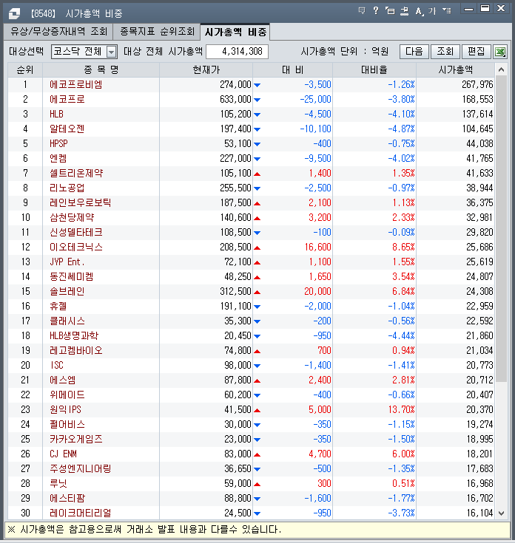515x543 pixels.
Task: Click 솔브레인 change value 20,000
Action: tap(317, 291)
